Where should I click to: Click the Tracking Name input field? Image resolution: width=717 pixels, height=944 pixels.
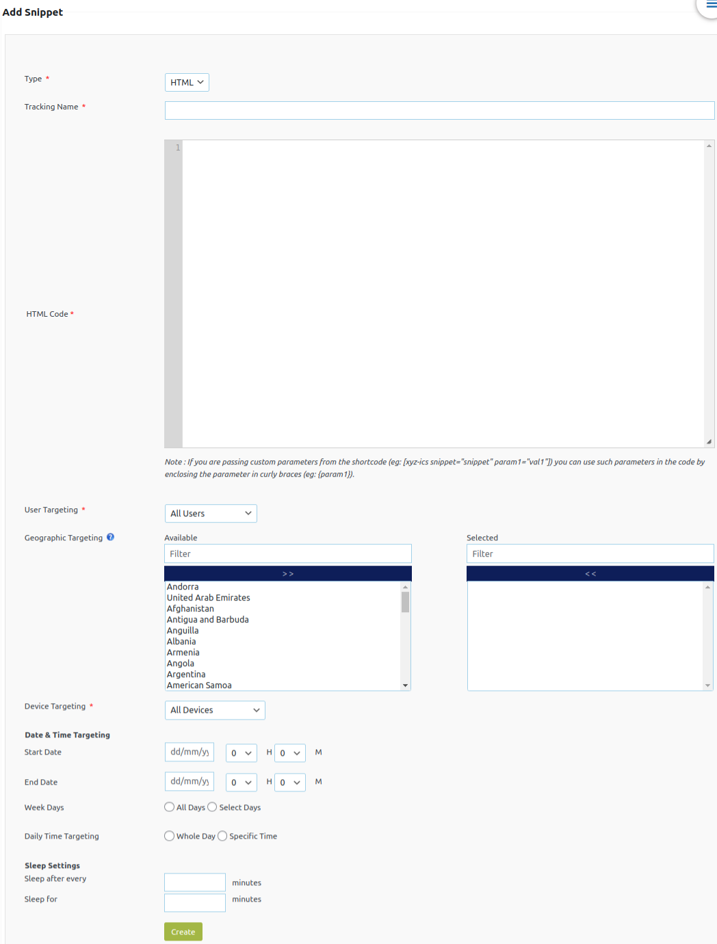pyautogui.click(x=439, y=110)
